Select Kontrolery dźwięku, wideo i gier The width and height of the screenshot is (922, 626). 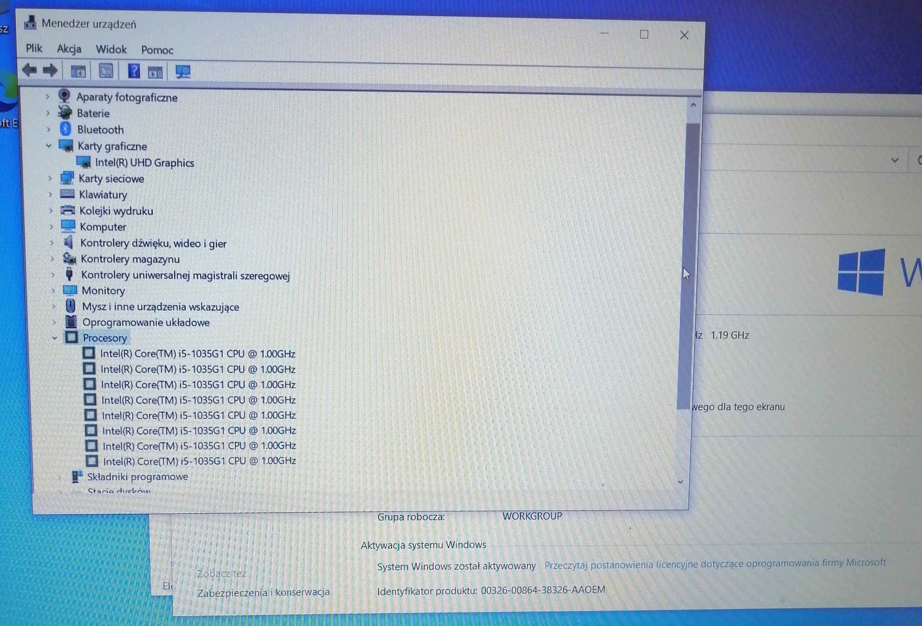(x=153, y=243)
